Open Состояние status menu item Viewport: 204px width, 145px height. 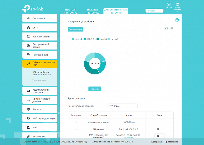pyautogui.click(x=40, y=18)
